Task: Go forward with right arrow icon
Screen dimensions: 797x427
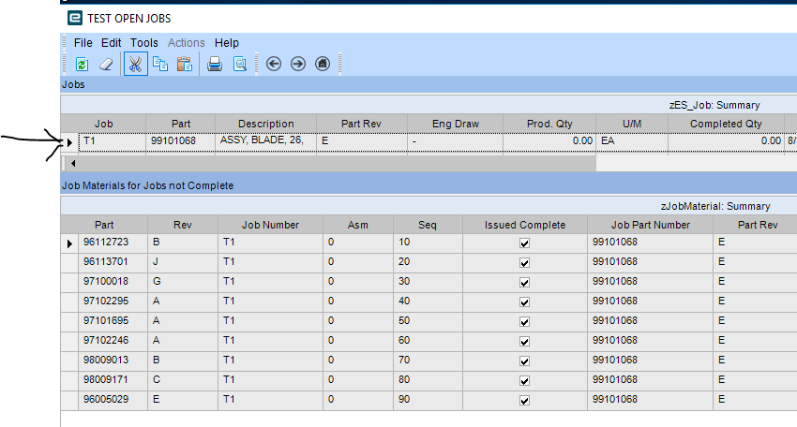Action: pos(298,64)
